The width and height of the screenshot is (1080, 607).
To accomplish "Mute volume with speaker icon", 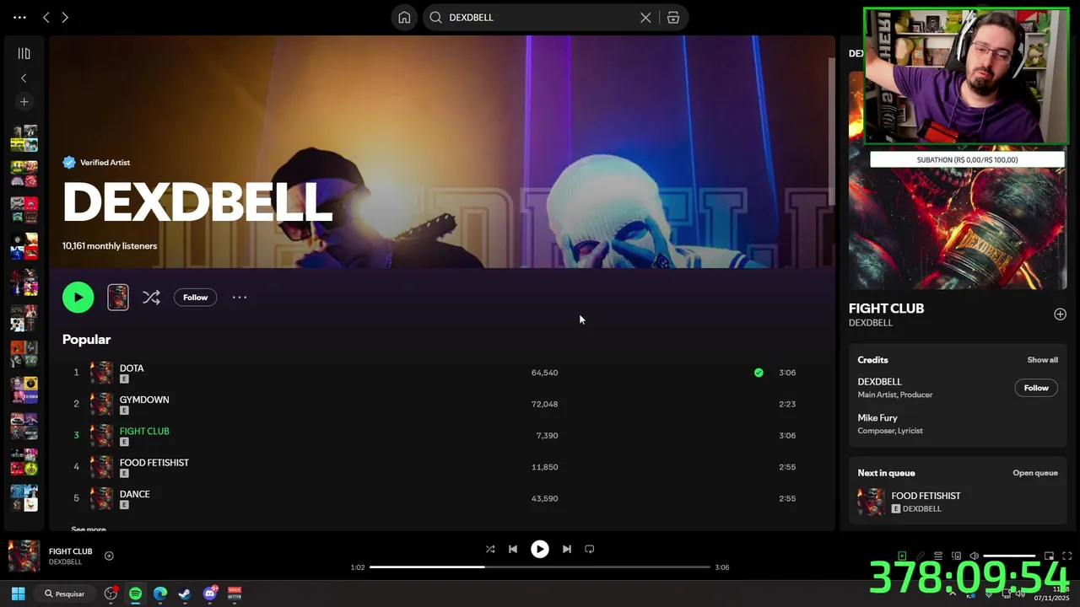I will (x=974, y=556).
